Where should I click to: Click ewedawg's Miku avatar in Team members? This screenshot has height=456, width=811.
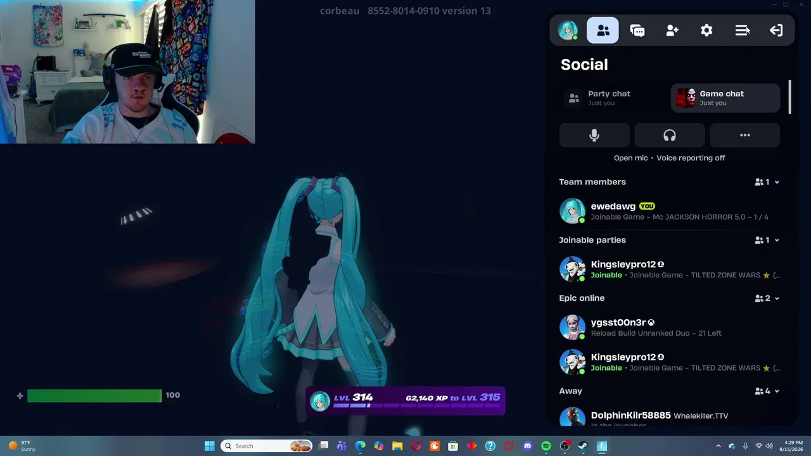[572, 211]
